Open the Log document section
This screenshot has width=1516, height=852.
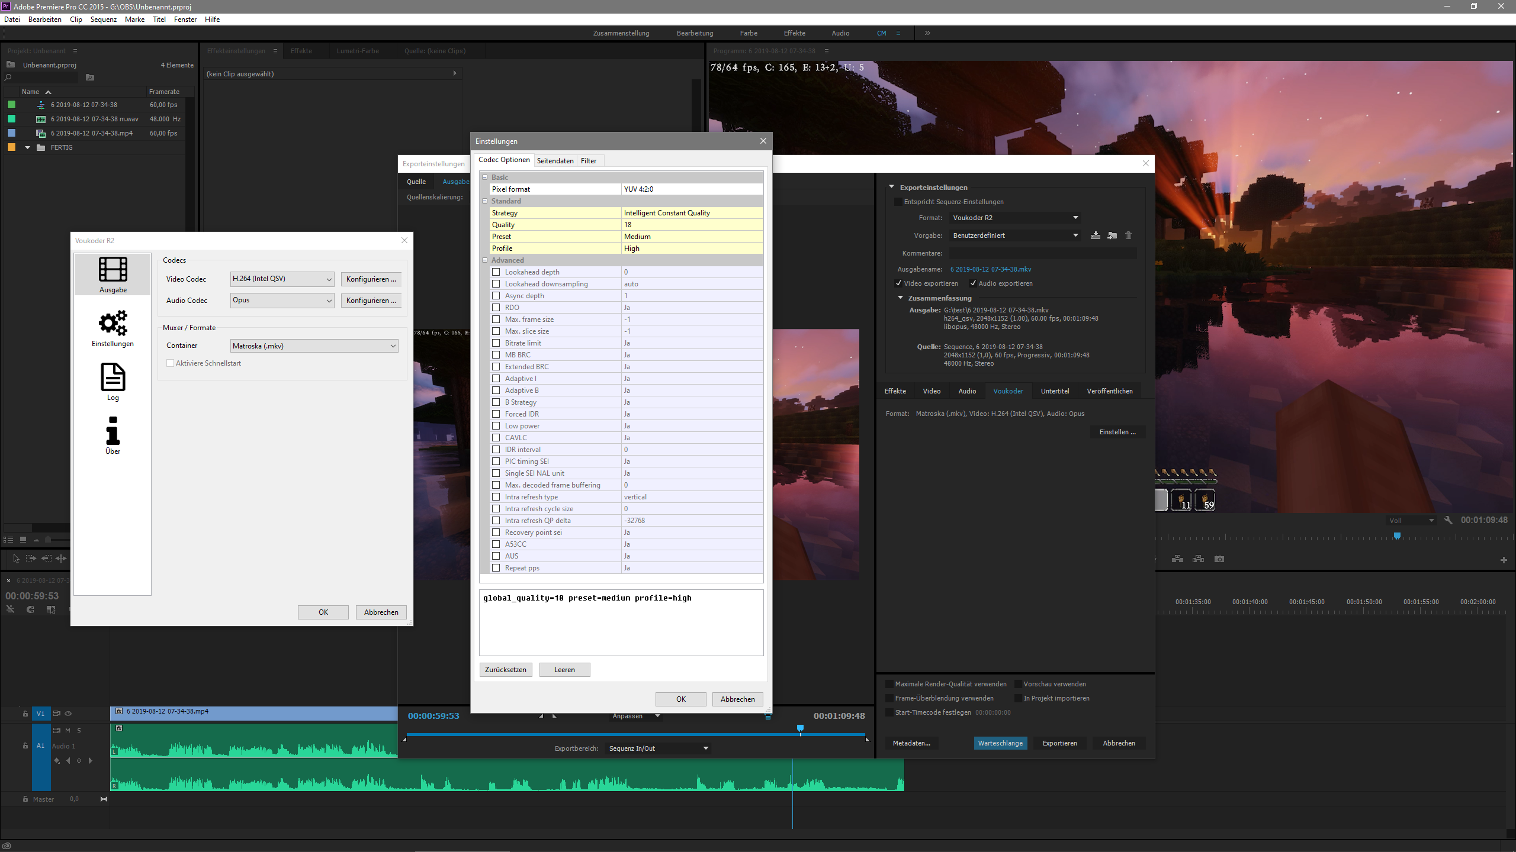(113, 382)
